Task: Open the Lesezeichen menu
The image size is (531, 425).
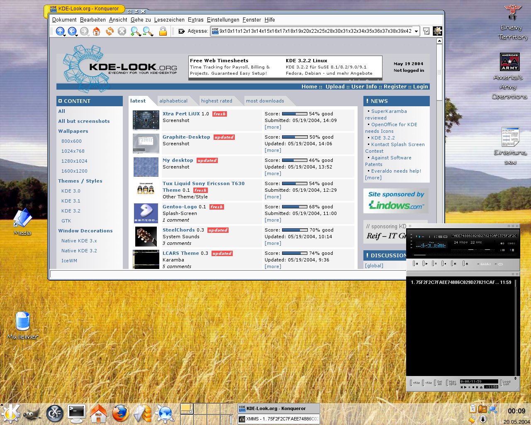Action: pyautogui.click(x=169, y=20)
